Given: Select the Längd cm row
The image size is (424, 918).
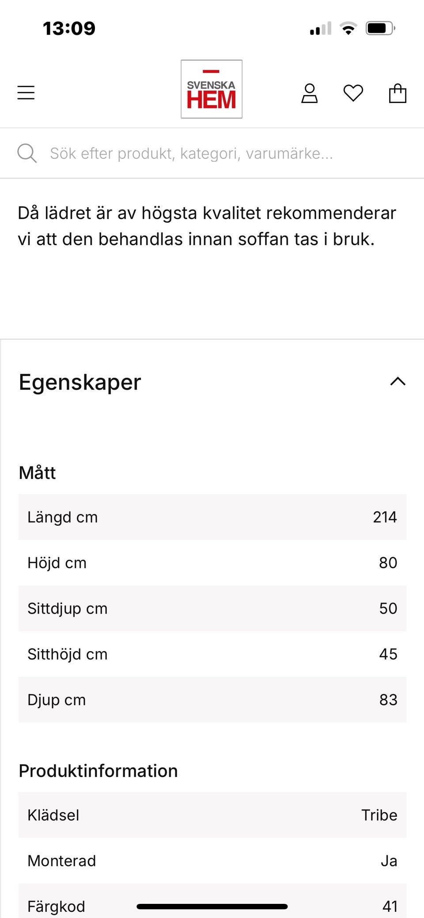Looking at the screenshot, I should [212, 517].
